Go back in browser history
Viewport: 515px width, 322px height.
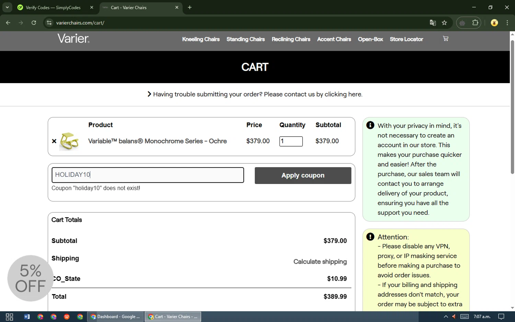(x=8, y=23)
